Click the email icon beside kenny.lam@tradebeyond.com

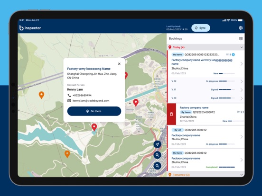[69, 101]
